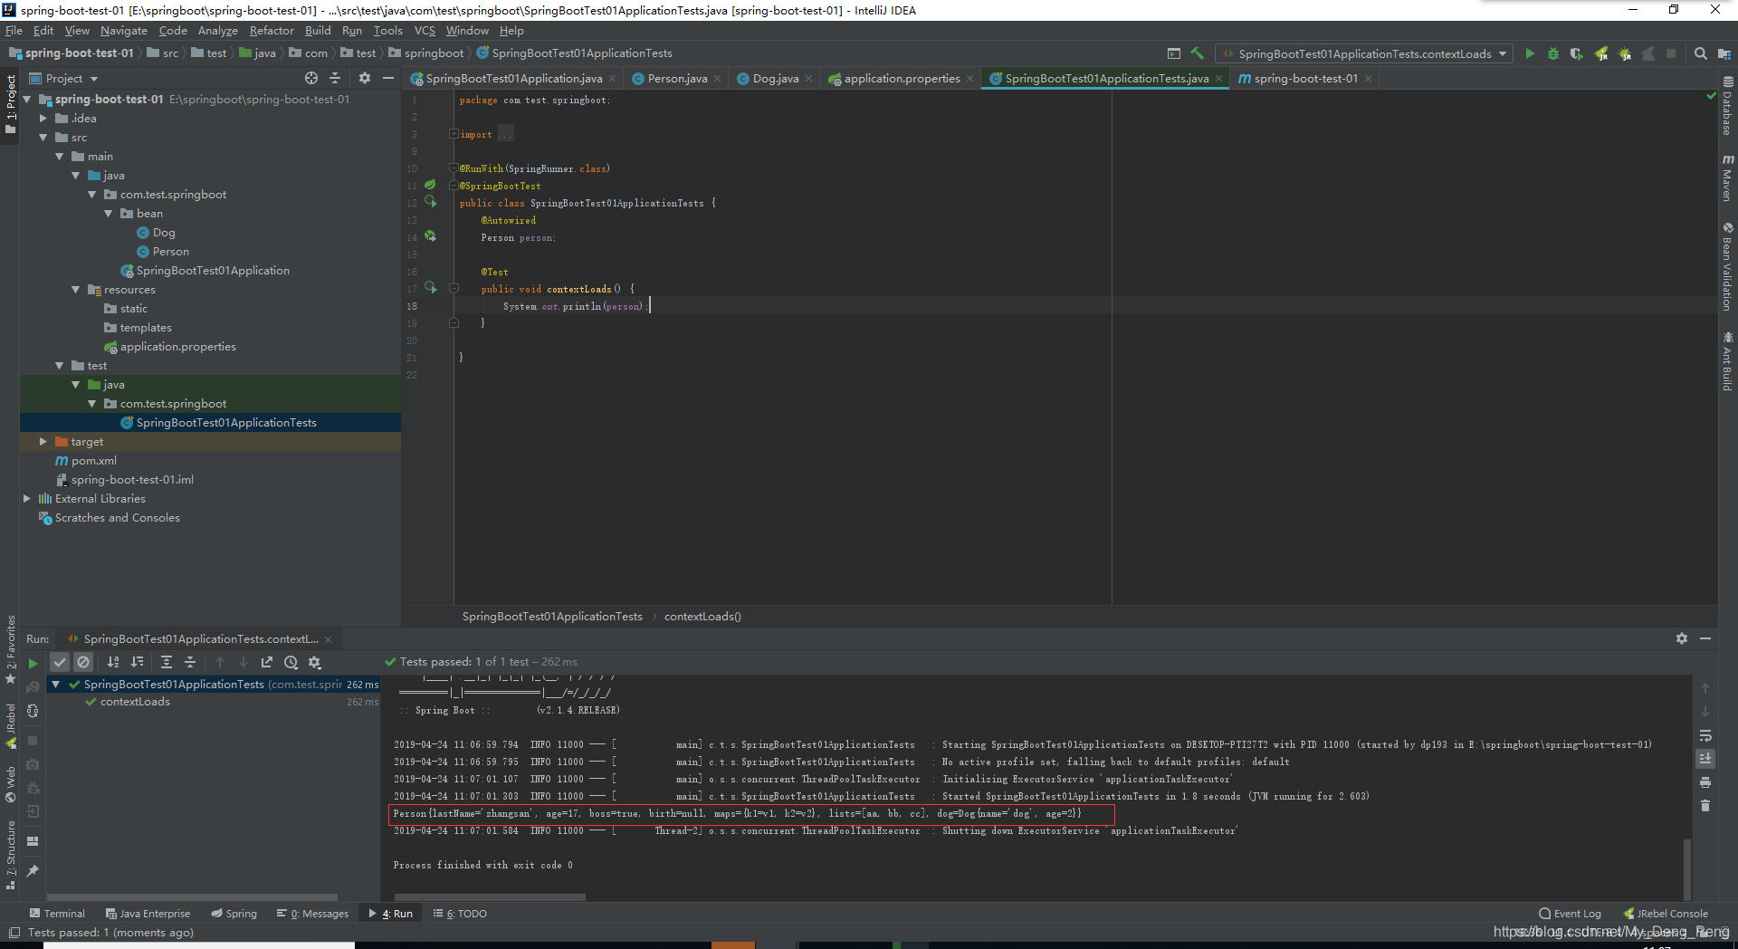This screenshot has width=1738, height=949.
Task: Toggle soft-wrap in the console
Action: (1705, 735)
